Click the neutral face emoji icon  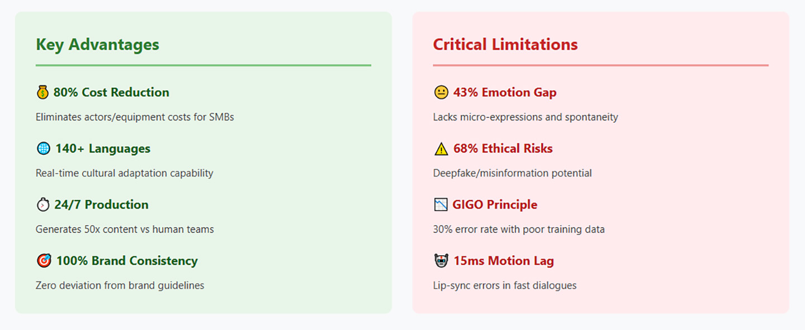tap(441, 92)
